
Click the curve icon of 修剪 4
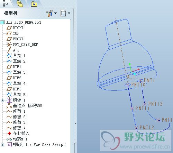[9, 128]
